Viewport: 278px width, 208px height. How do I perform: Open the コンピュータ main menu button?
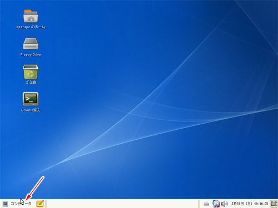(x=17, y=204)
